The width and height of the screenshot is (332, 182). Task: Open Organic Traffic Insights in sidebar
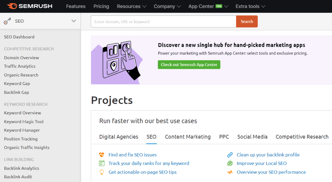coord(27,148)
